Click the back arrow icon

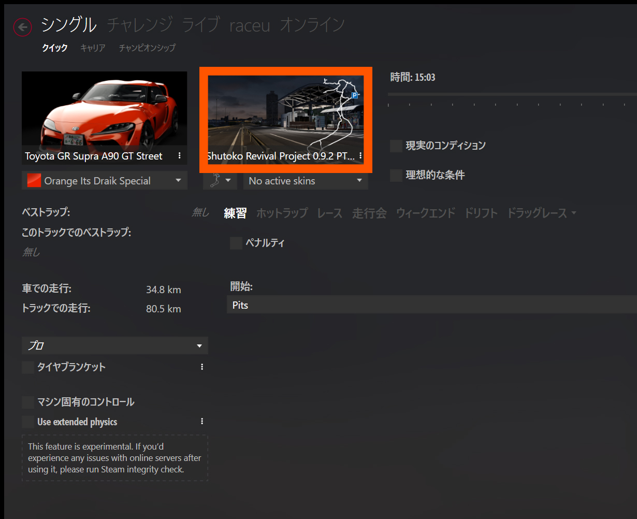[23, 27]
